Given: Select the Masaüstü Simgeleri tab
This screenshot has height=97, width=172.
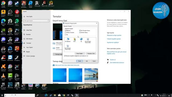Looking at the screenshot, I should click(68, 26).
